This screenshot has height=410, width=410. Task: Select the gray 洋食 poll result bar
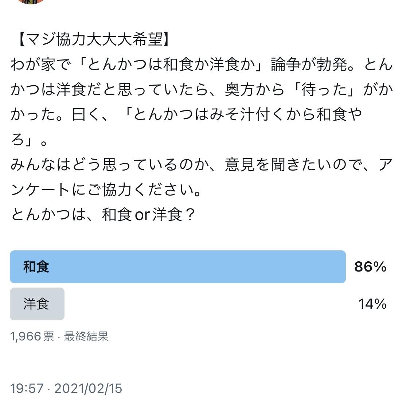point(37,304)
